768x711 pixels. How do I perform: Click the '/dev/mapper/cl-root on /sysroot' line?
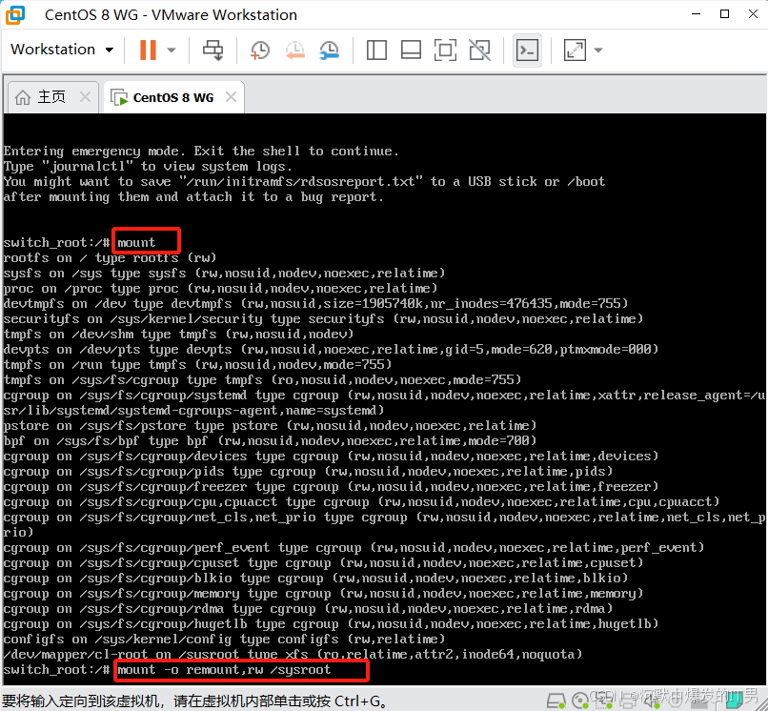293,654
